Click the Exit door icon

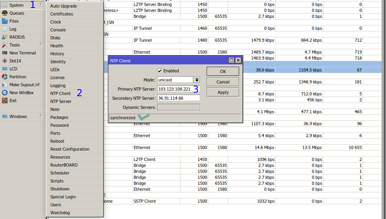(5, 101)
